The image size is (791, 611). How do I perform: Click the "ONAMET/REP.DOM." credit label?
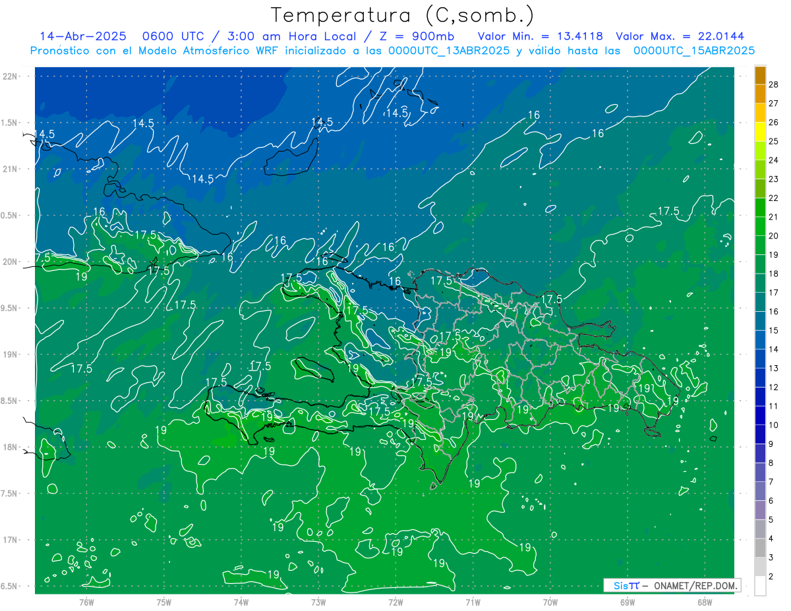pos(695,585)
